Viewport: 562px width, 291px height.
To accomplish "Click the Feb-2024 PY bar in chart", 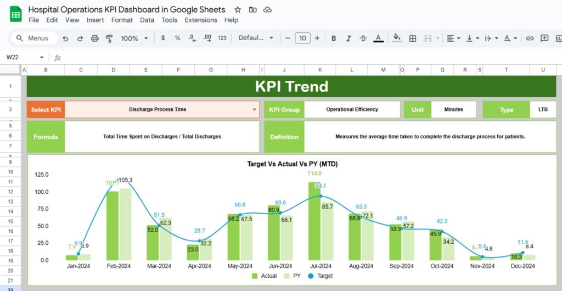I will [125, 225].
